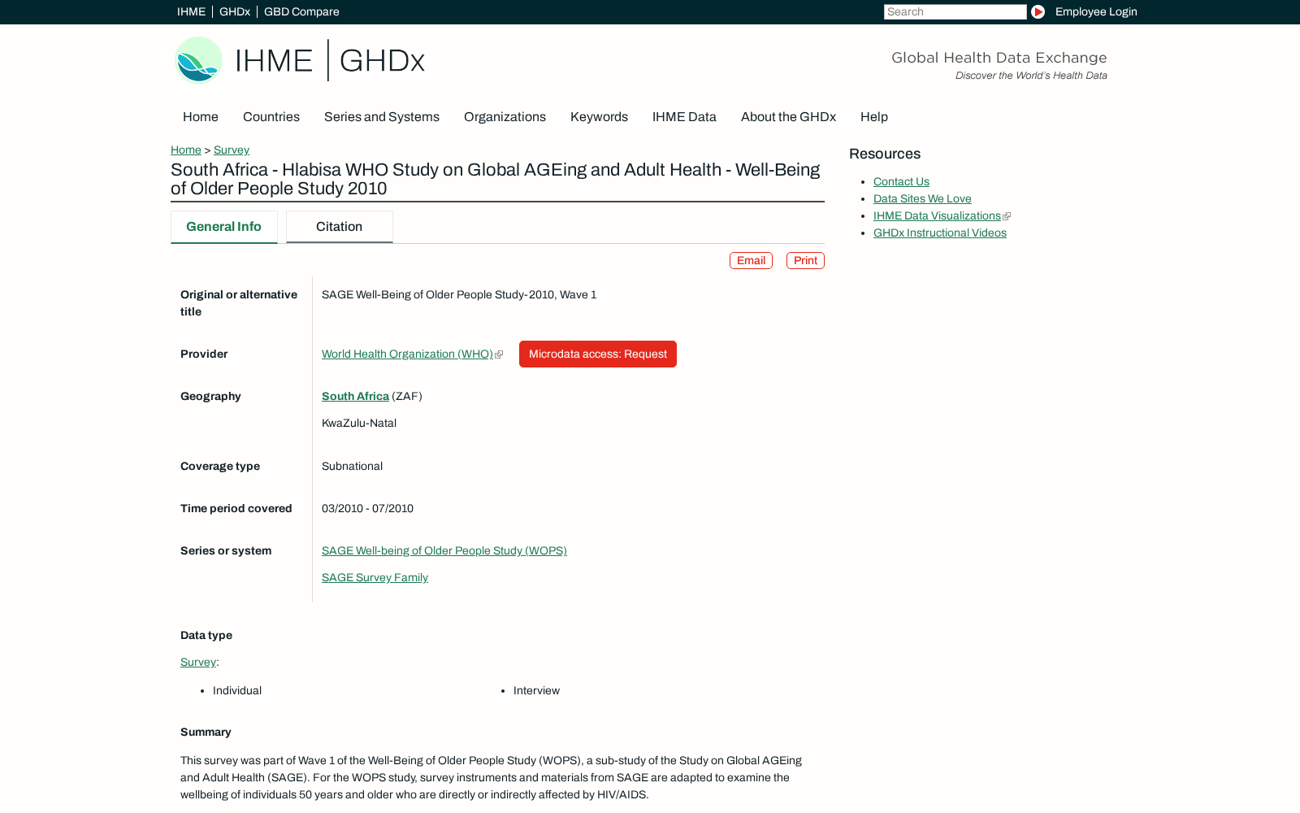Click the 03/2010 - 07/2010 time period
Screen dimensions: 1300x813
367,508
